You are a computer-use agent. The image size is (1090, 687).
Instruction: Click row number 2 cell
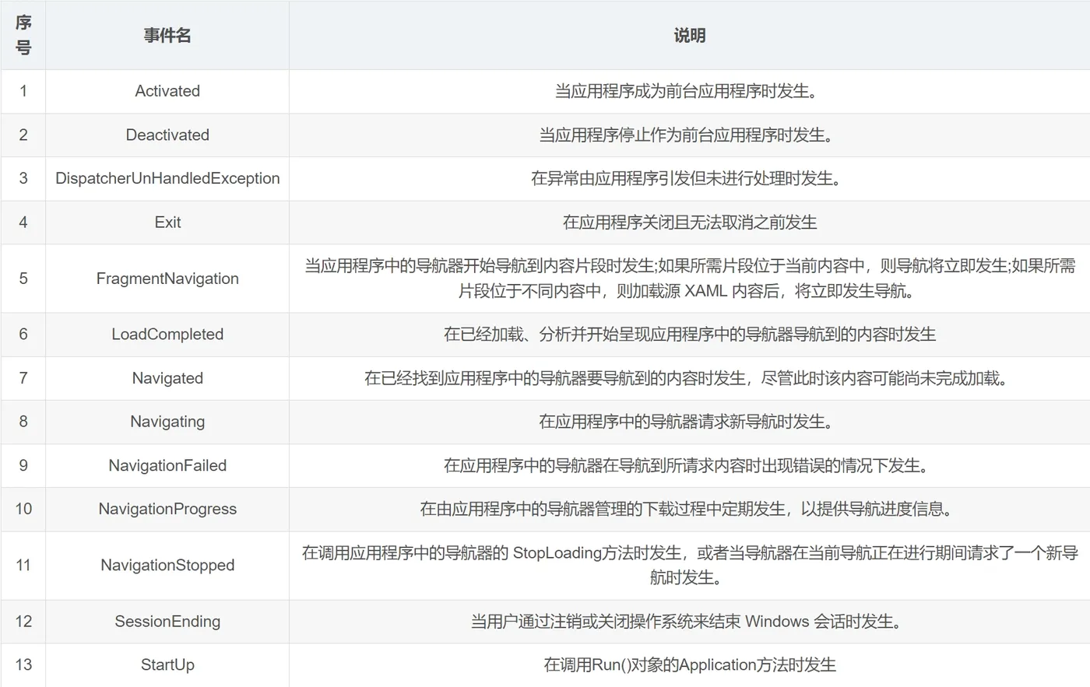pyautogui.click(x=23, y=135)
